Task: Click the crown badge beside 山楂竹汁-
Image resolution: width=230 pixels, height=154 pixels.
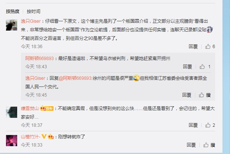Action: point(51,137)
